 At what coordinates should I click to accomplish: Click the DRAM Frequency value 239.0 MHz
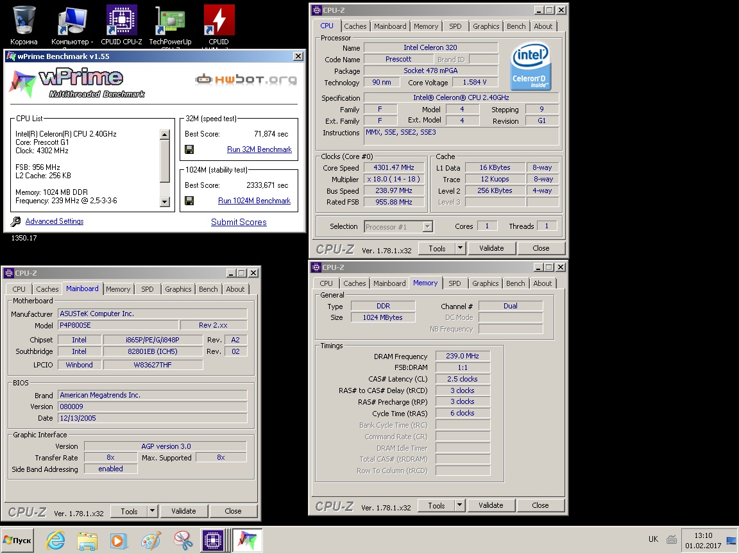[463, 356]
